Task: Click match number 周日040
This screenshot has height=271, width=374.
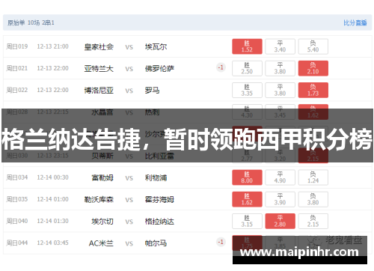Action: (x=17, y=221)
